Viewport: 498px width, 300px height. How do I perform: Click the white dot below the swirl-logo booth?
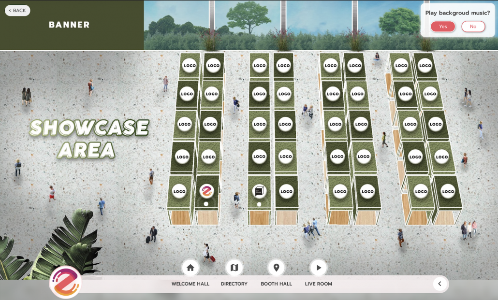[x=206, y=204]
